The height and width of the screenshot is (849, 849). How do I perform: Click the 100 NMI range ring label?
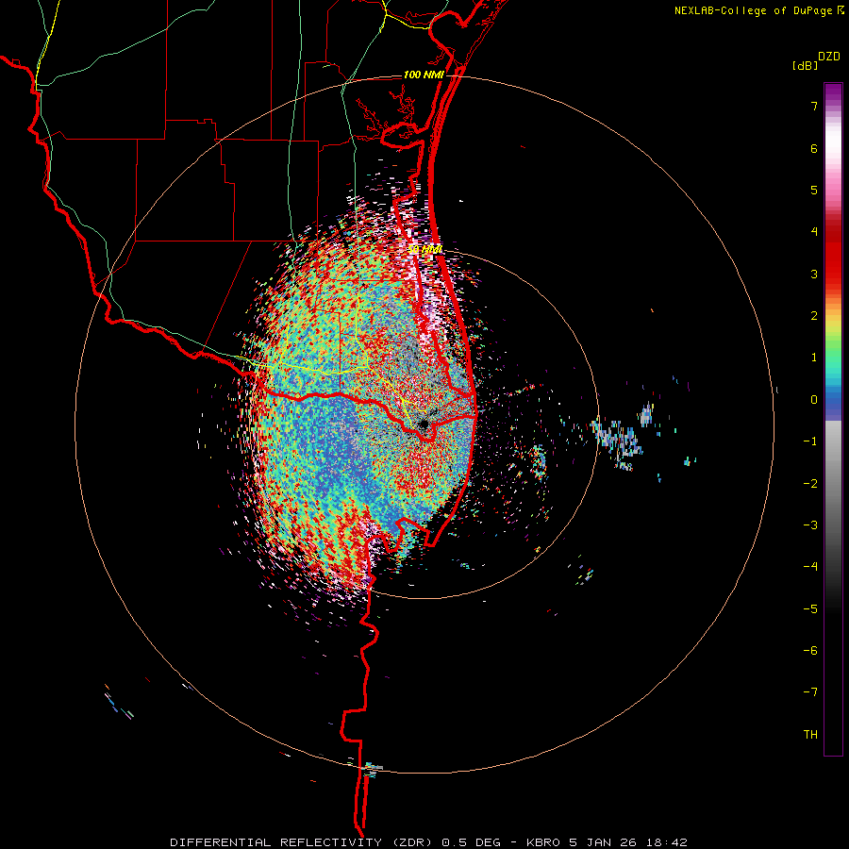424,75
